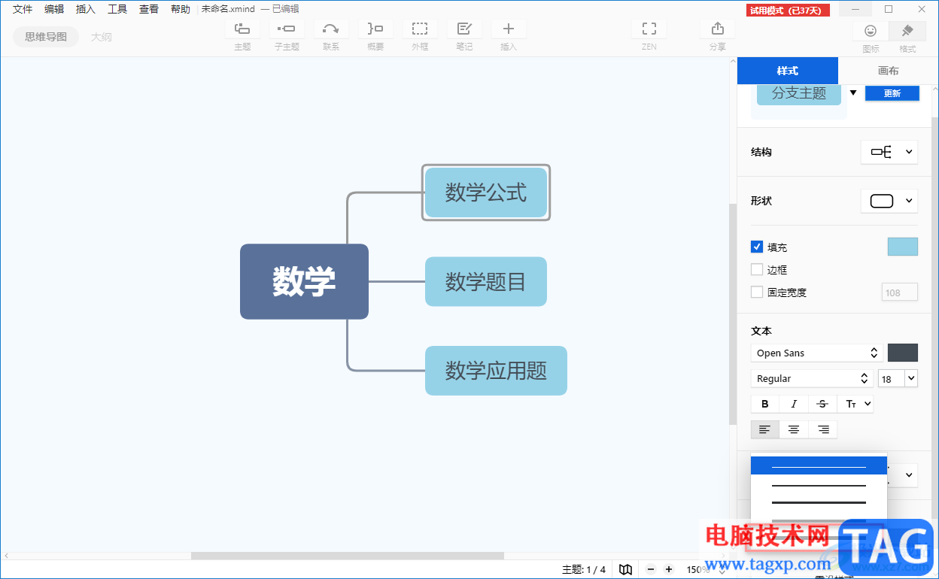Apply bold text formatting
This screenshot has width=939, height=579.
[x=765, y=404]
